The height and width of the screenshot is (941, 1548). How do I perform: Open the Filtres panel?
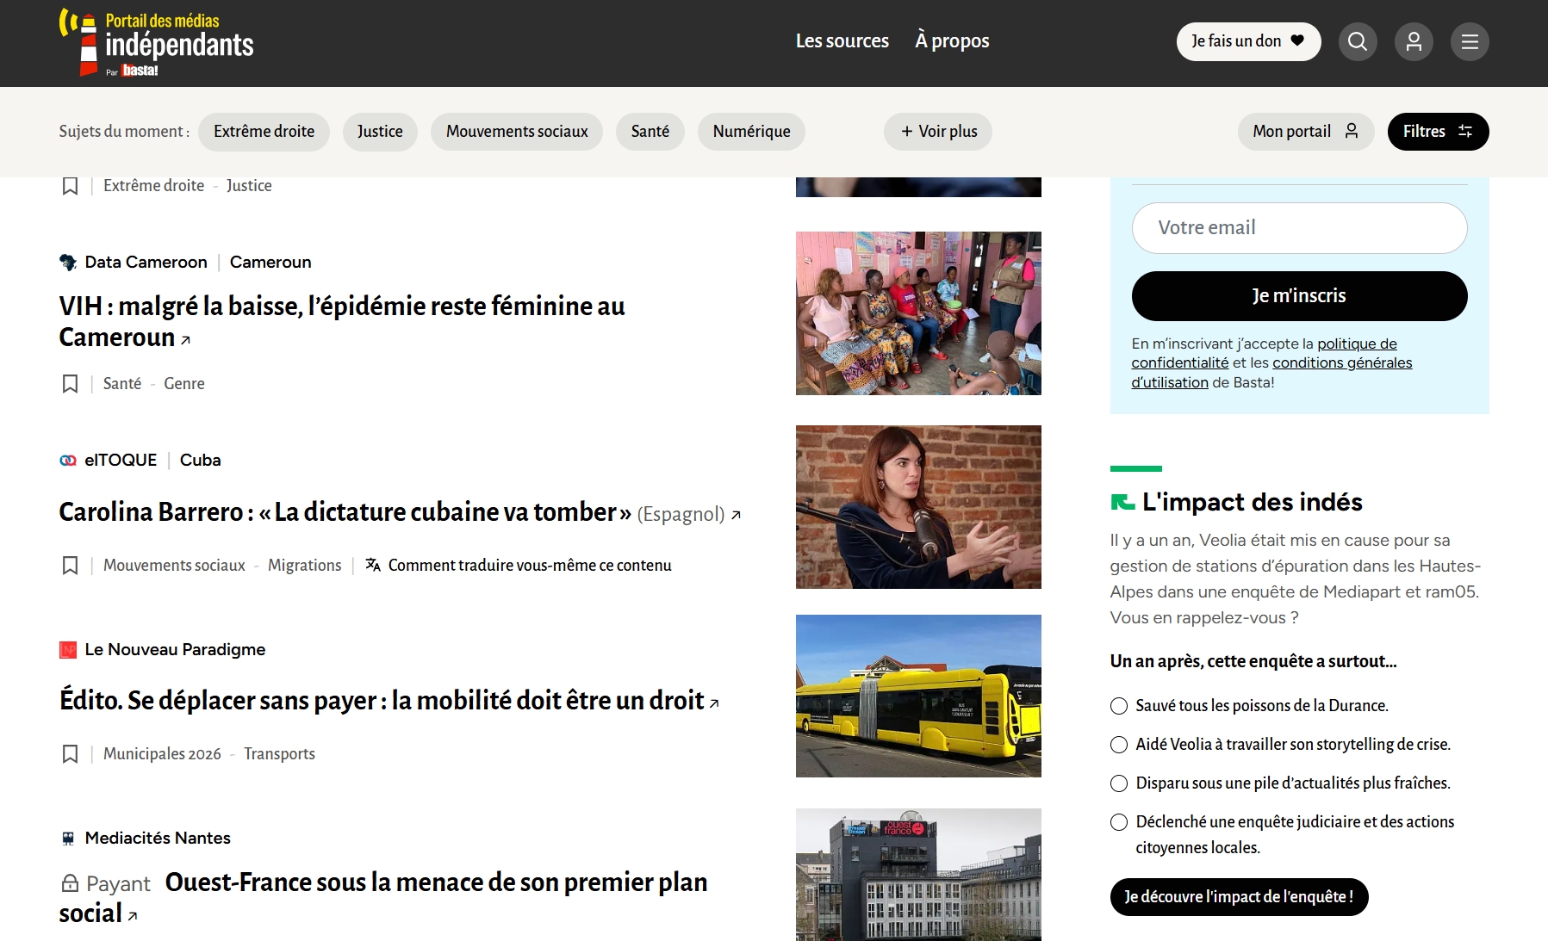pyautogui.click(x=1437, y=132)
